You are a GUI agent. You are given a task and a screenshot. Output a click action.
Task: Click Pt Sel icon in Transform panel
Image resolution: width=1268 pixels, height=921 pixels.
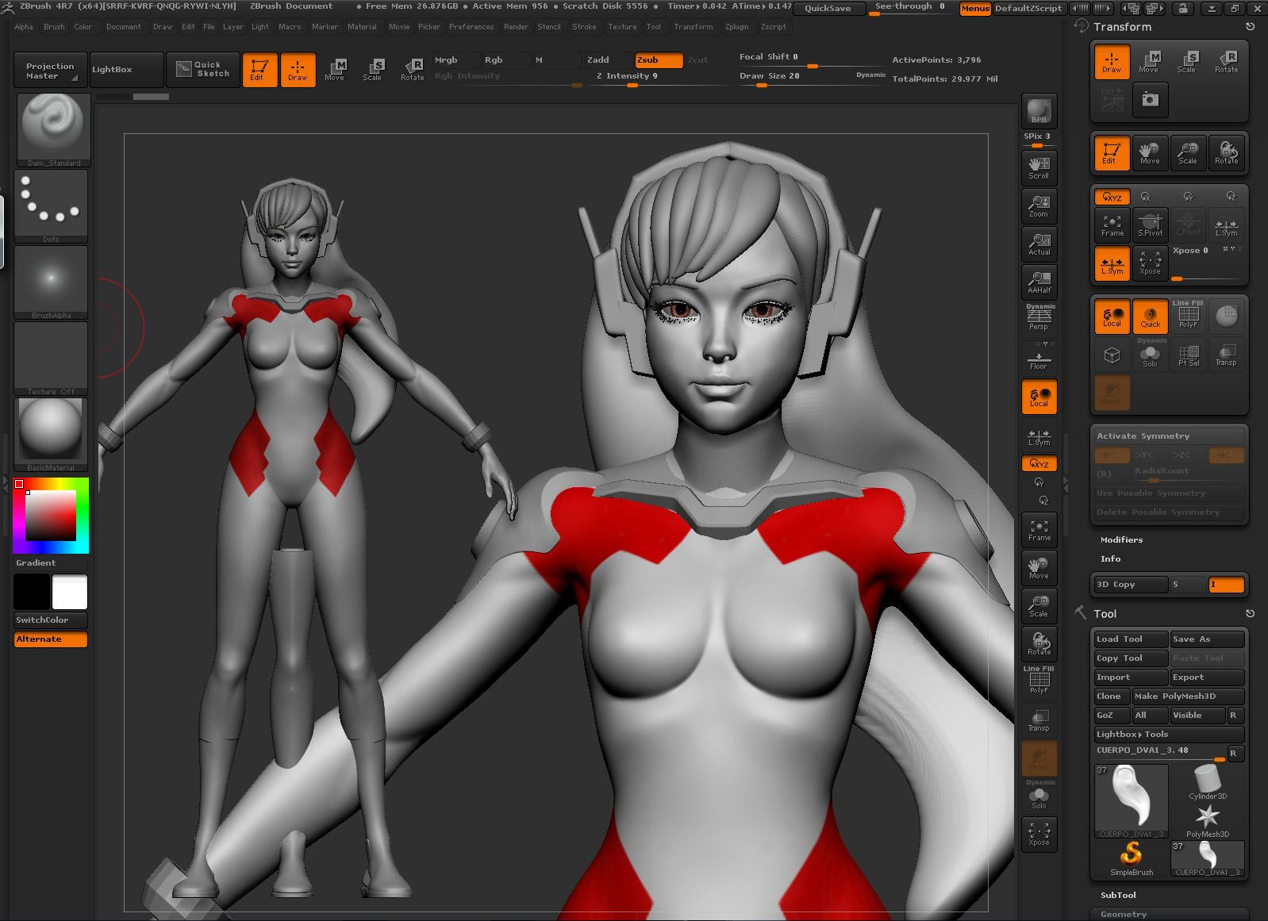(1189, 354)
